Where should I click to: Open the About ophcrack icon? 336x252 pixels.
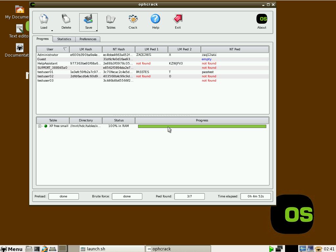262,21
